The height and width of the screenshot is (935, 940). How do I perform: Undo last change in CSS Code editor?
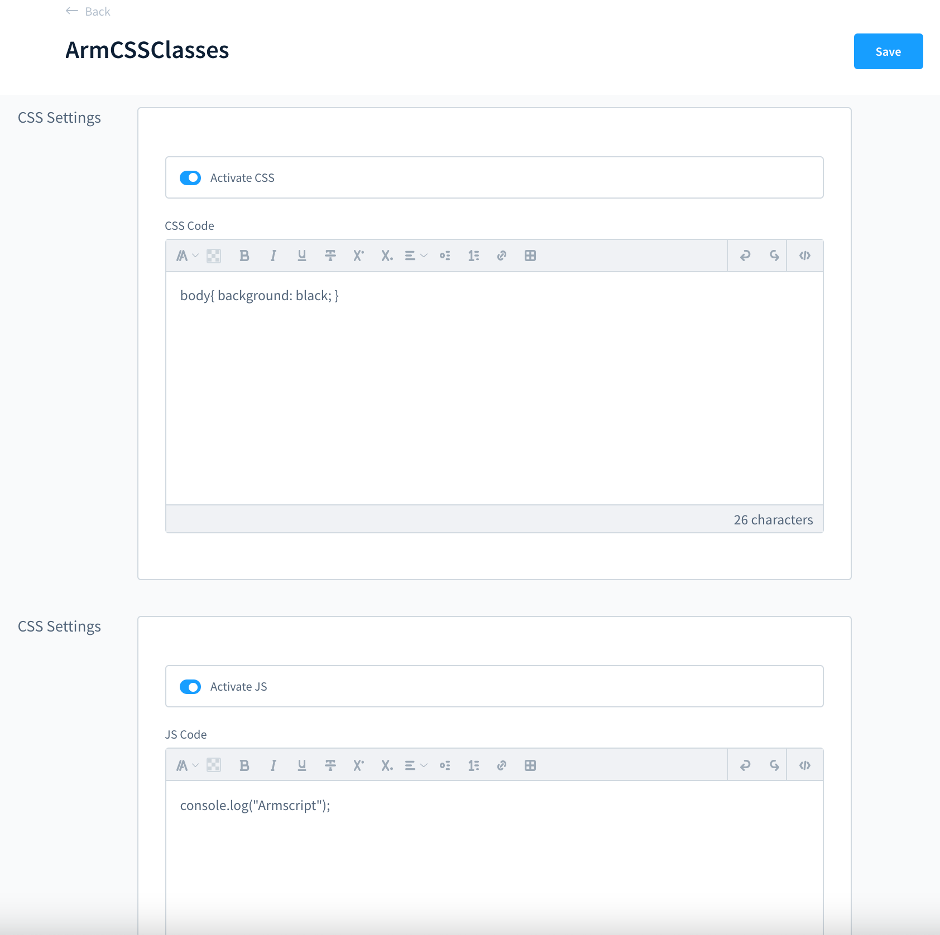click(x=745, y=256)
